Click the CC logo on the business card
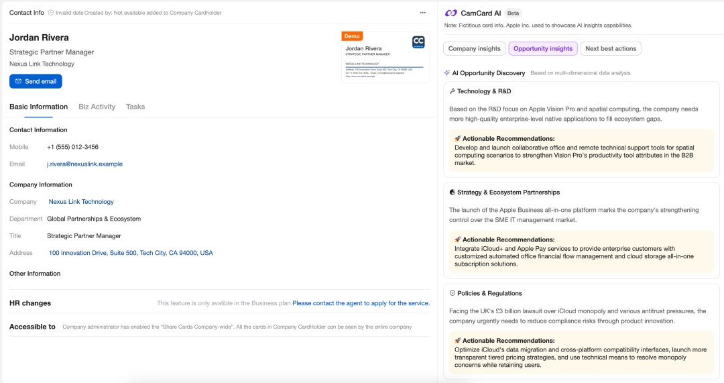This screenshot has width=724, height=383. click(x=418, y=42)
